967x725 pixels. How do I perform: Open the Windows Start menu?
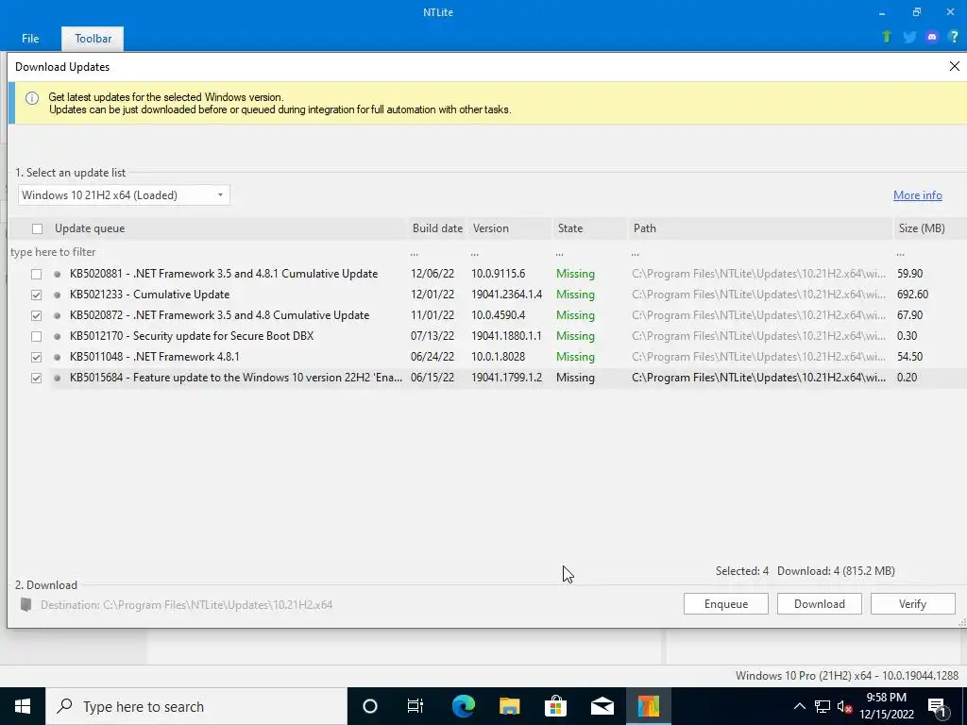tap(23, 706)
